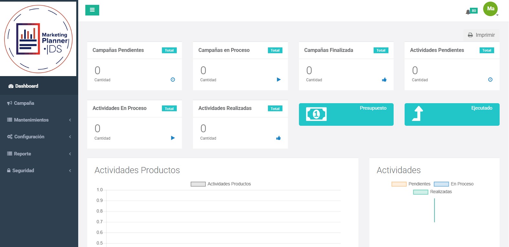Image resolution: width=509 pixels, height=247 pixels.
Task: Expand the Configuración submenu chevron
Action: [x=70, y=137]
